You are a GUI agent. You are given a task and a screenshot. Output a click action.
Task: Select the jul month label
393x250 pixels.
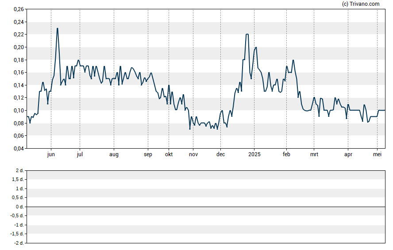(80, 154)
